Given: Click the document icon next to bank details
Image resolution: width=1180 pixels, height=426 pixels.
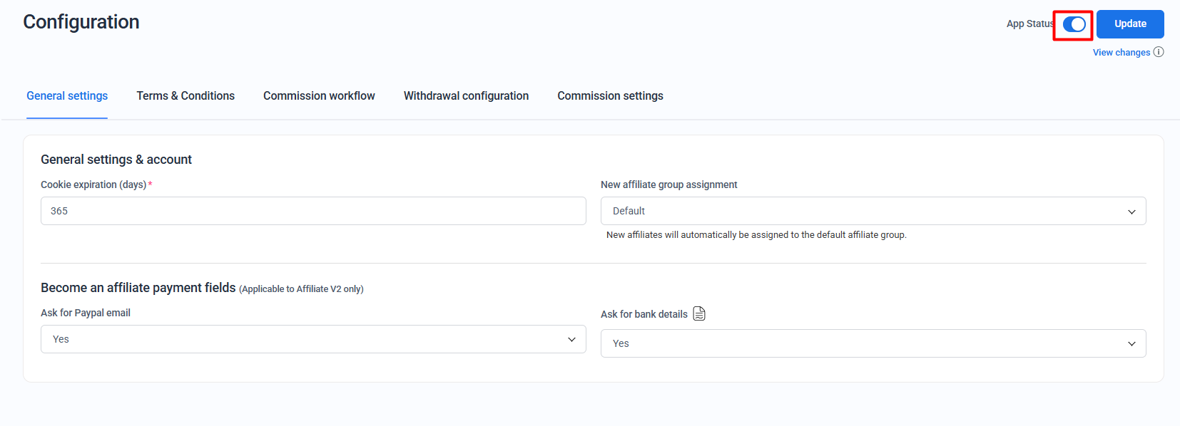Looking at the screenshot, I should 699,314.
